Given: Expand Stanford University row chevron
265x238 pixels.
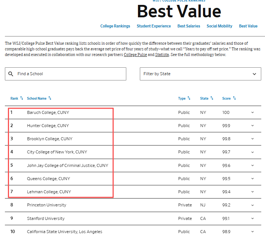Looking at the screenshot, I should (252, 218).
